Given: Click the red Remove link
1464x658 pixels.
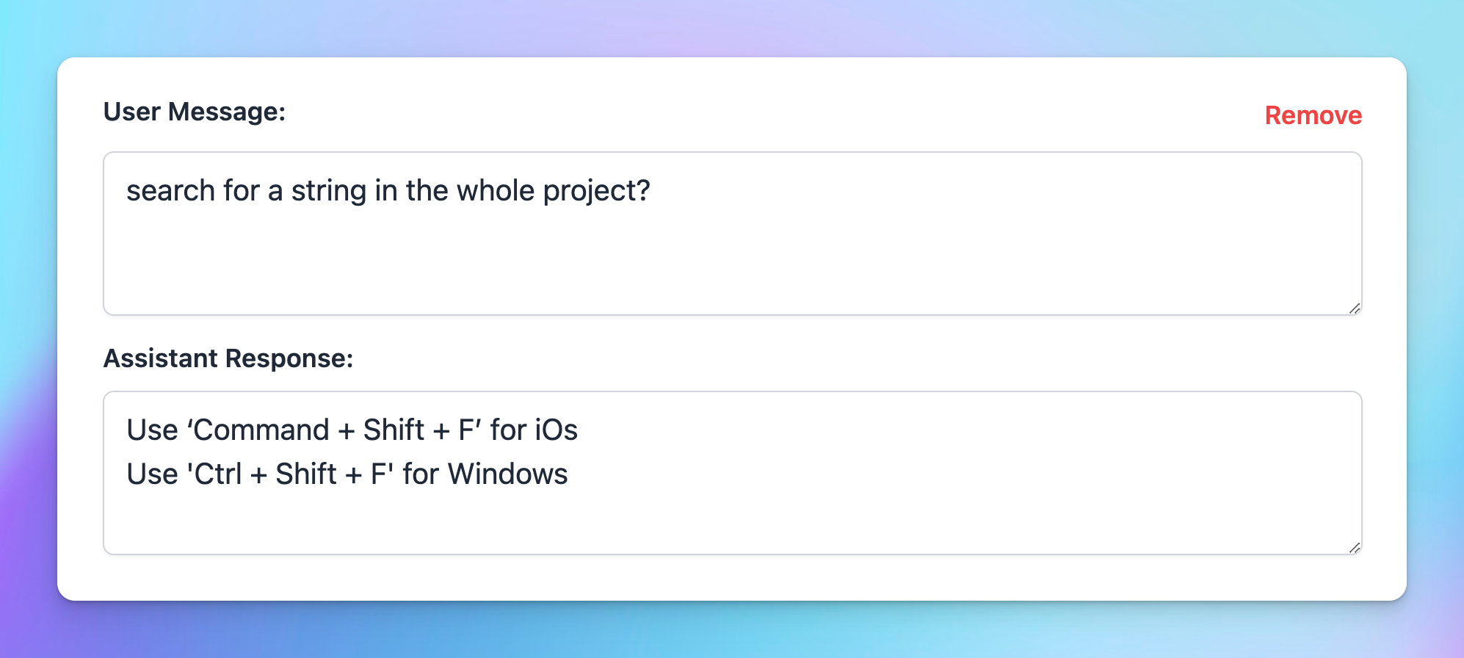Looking at the screenshot, I should 1312,115.
